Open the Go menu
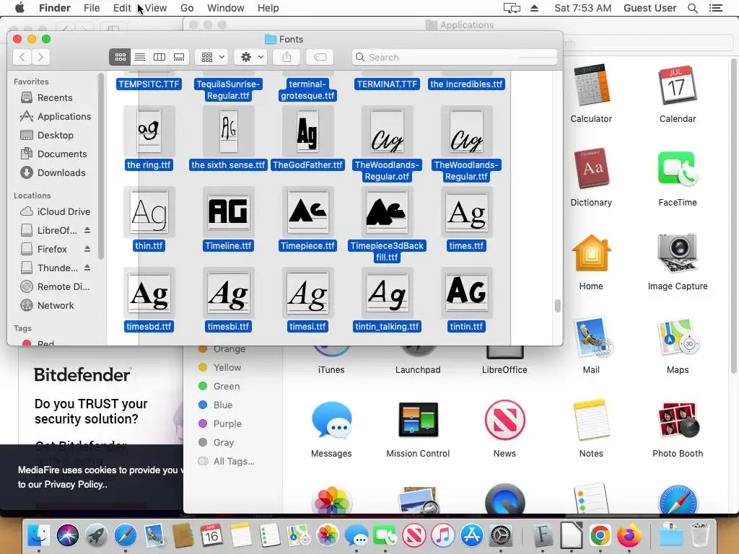The width and height of the screenshot is (739, 554). click(x=187, y=8)
